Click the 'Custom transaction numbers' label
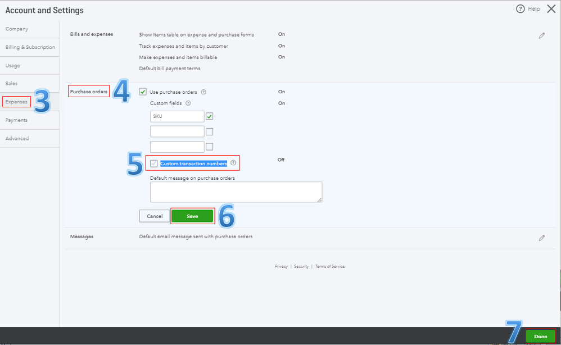Viewport: 561px width, 345px height. [x=193, y=164]
